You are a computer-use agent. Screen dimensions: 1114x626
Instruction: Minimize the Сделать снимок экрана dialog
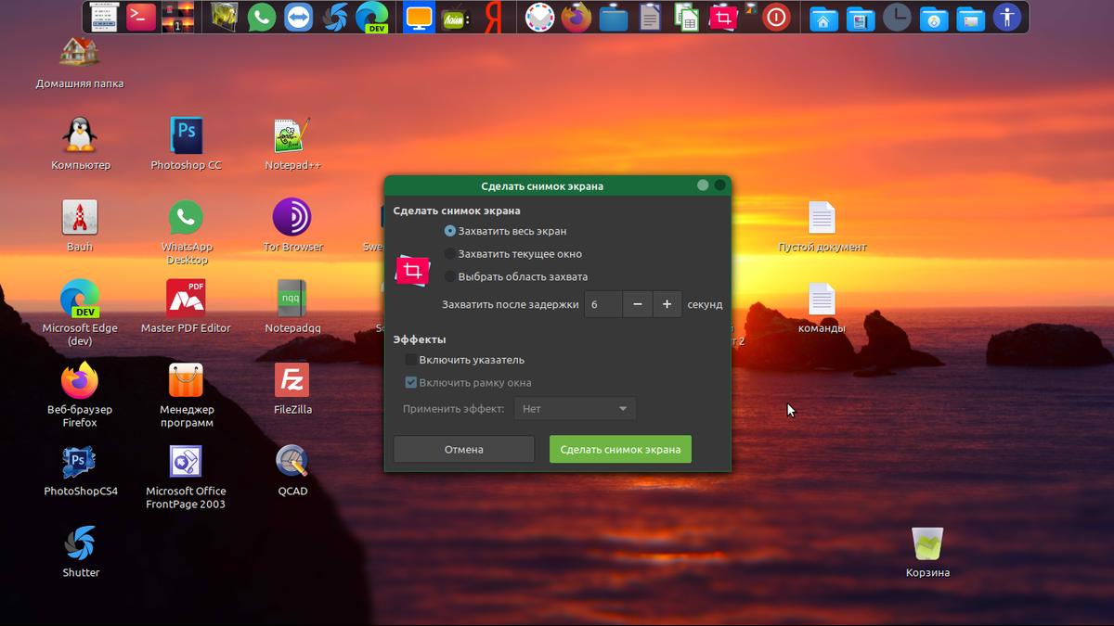pyautogui.click(x=703, y=185)
